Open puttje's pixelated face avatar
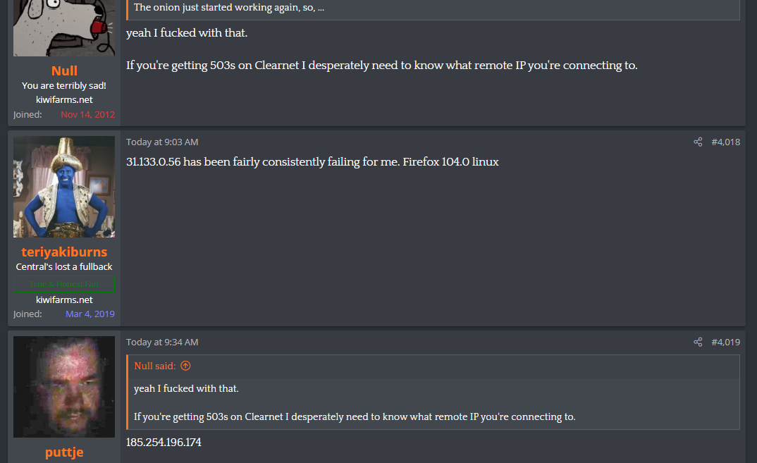The width and height of the screenshot is (757, 463). click(x=64, y=386)
